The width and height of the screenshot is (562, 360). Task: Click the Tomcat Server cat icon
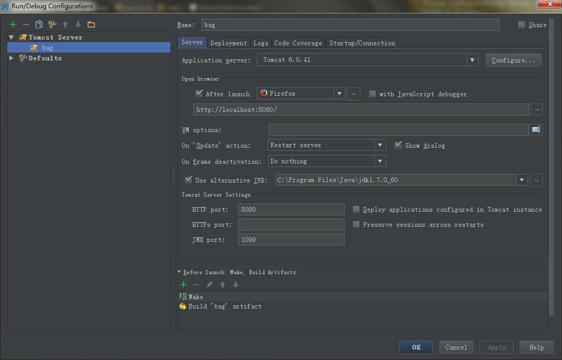(x=23, y=37)
